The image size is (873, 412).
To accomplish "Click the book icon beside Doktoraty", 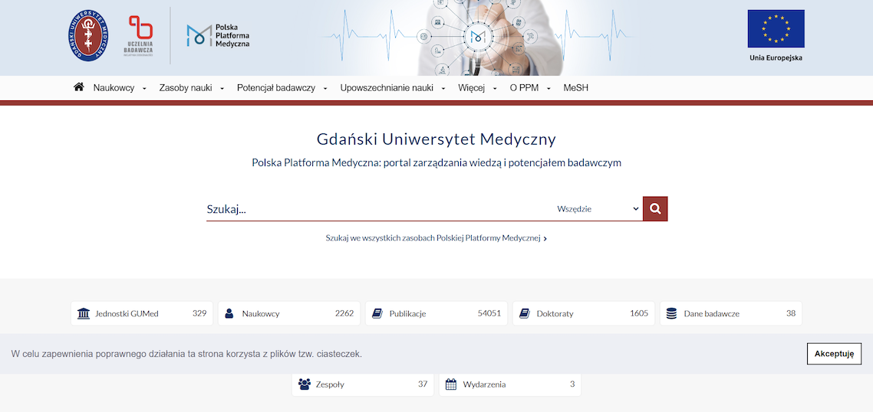I will coord(524,313).
